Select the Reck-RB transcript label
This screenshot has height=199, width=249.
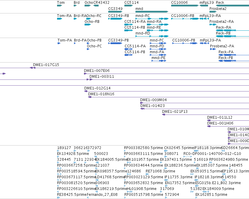pyautogui.click(x=223, y=33)
